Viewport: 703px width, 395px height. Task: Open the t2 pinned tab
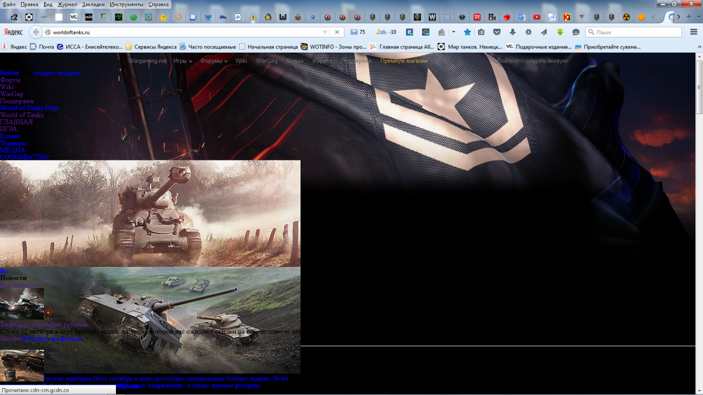point(13,17)
